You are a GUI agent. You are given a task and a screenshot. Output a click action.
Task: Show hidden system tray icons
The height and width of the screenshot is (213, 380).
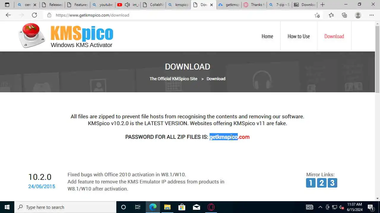(320, 207)
